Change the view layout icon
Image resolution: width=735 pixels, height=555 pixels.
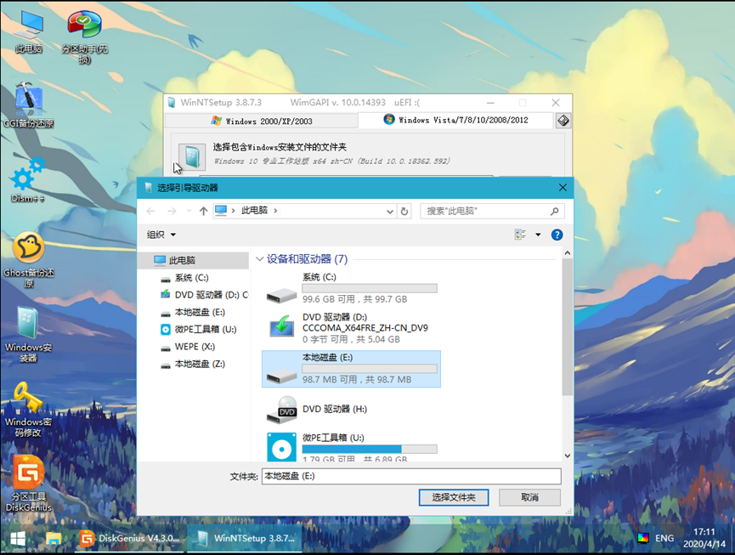(520, 235)
